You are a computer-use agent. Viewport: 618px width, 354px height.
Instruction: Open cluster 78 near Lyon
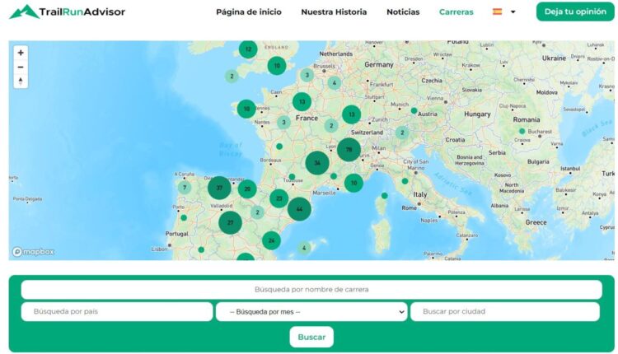(349, 150)
